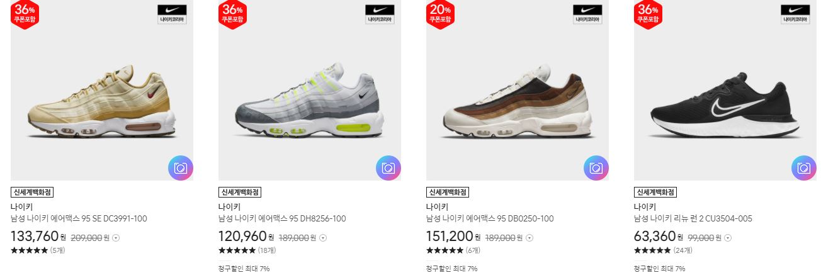Click the 신세계백화점 tag on the third product

tap(448, 193)
